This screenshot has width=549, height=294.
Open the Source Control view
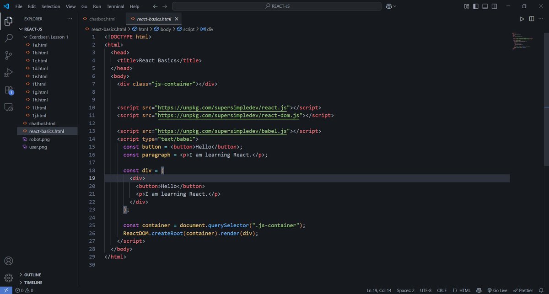click(x=8, y=55)
